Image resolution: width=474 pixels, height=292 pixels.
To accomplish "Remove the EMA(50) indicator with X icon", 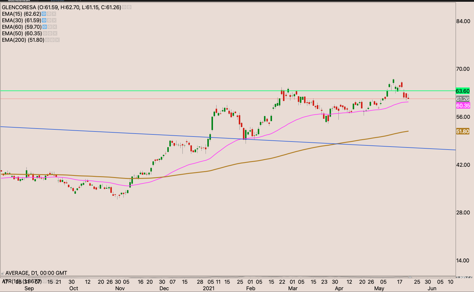I will [55, 33].
